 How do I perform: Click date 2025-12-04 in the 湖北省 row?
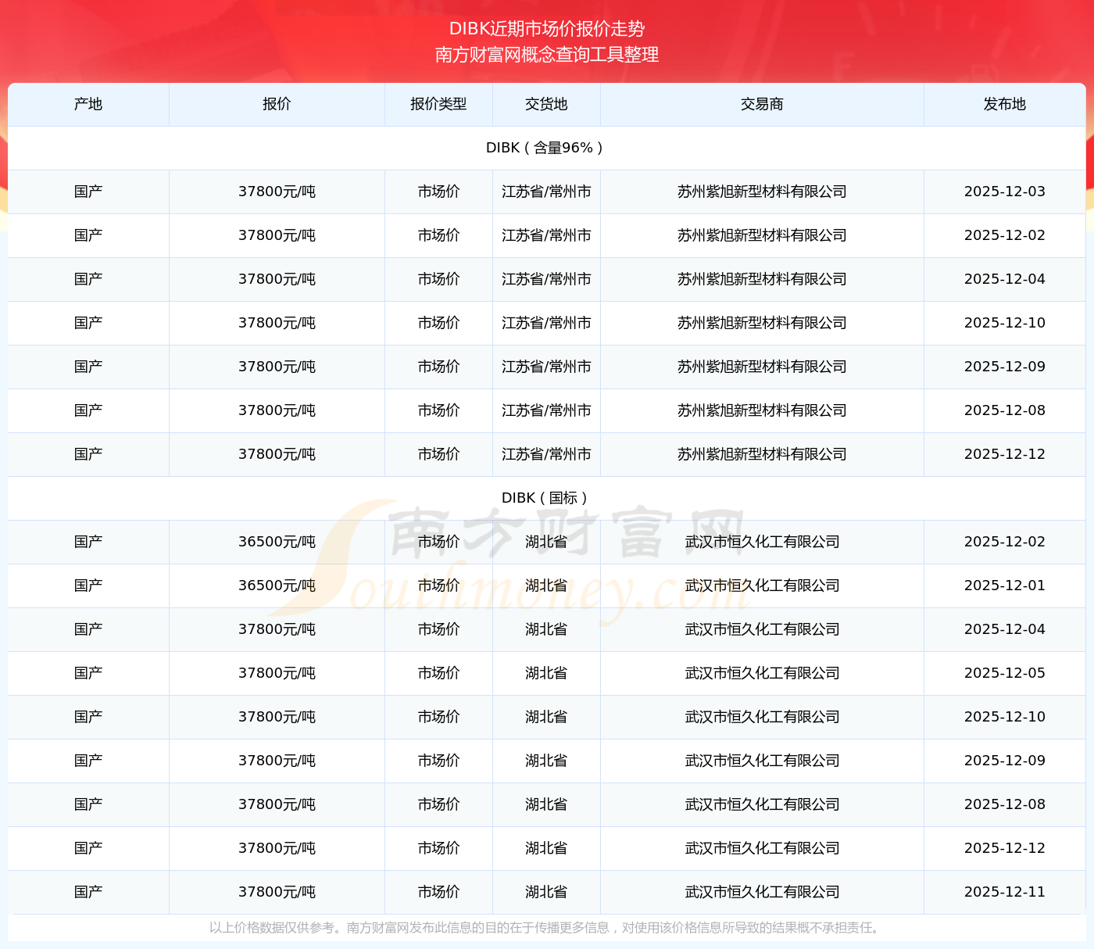(1005, 629)
